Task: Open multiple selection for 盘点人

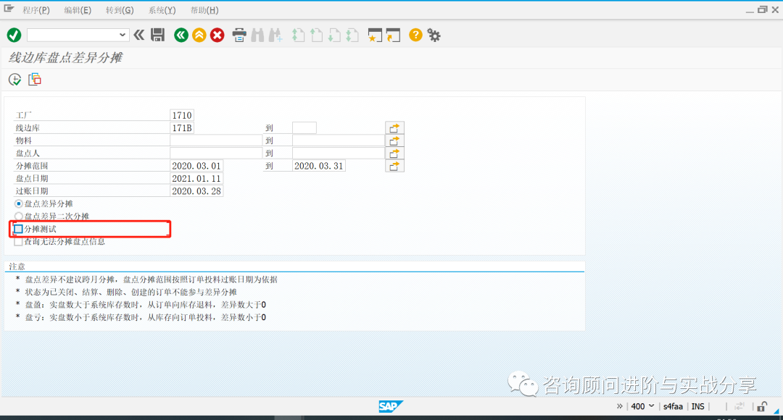Action: pyautogui.click(x=394, y=153)
